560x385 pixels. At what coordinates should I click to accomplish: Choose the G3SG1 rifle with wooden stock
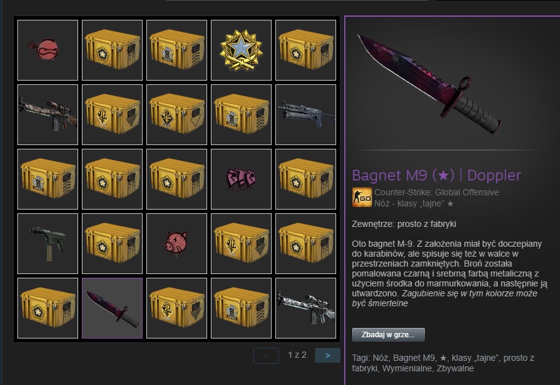pyautogui.click(x=48, y=115)
